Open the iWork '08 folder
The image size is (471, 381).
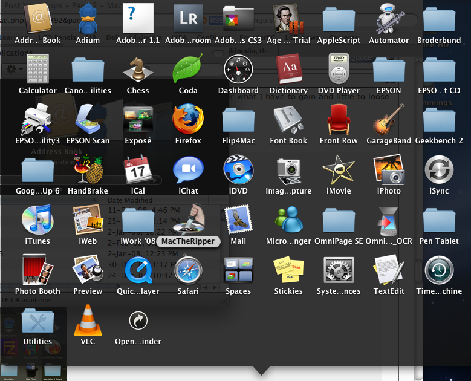pyautogui.click(x=138, y=221)
